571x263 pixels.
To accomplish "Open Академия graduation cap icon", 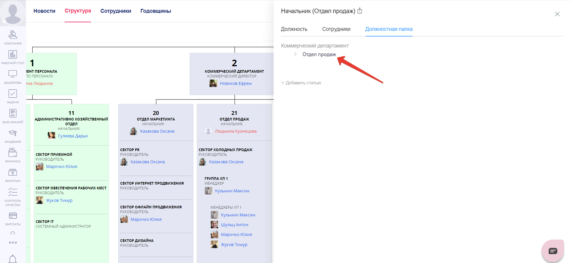I will pos(13,136).
